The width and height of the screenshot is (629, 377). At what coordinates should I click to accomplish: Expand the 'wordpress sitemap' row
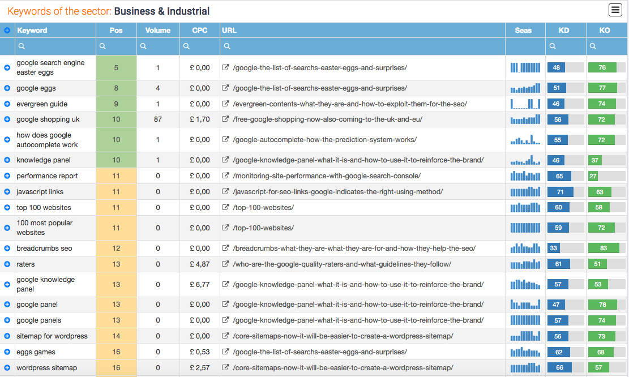(7, 368)
